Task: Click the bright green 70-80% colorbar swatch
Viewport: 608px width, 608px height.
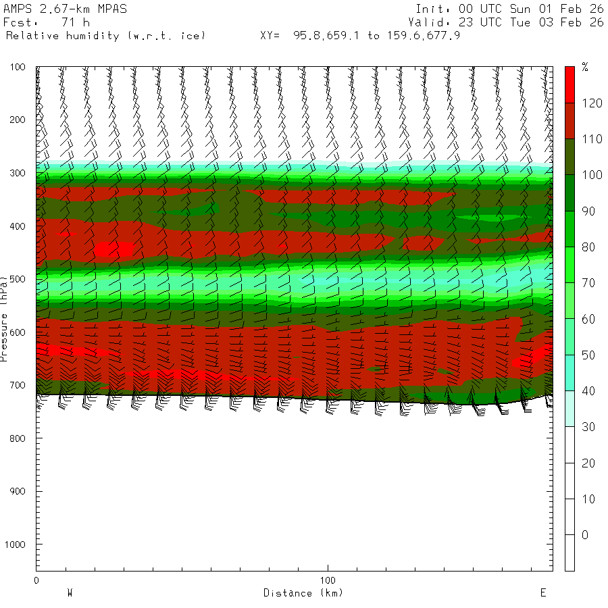Action: (569, 265)
